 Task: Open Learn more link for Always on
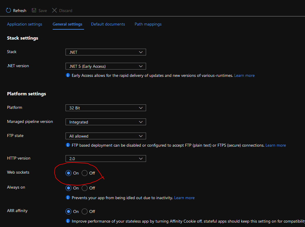184,198
